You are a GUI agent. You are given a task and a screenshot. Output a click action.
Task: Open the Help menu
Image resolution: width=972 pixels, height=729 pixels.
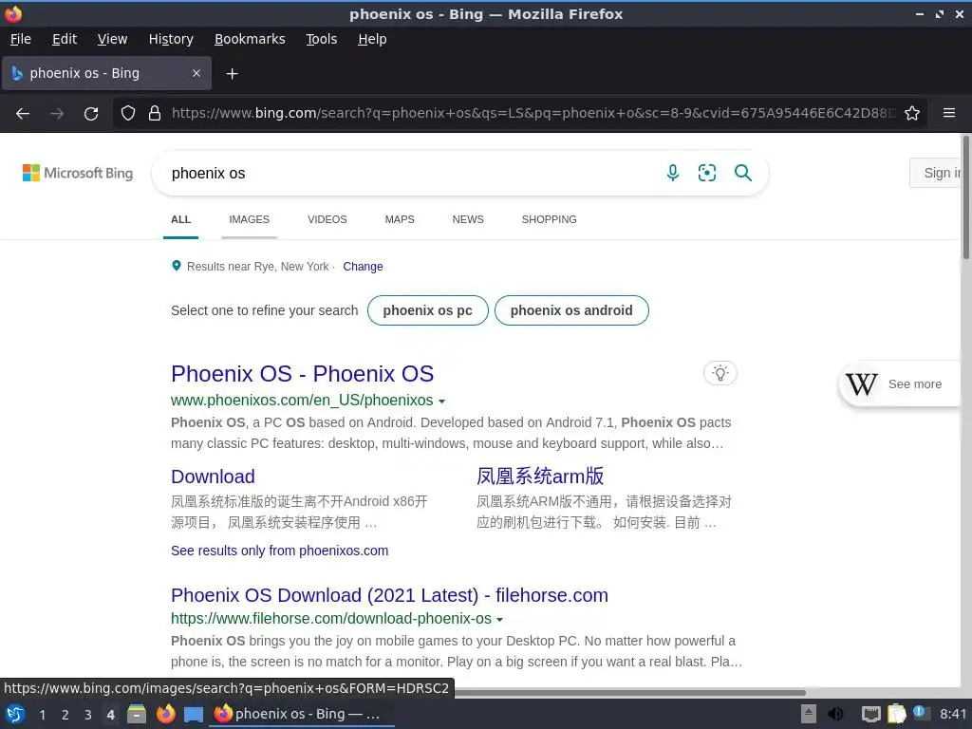coord(372,39)
